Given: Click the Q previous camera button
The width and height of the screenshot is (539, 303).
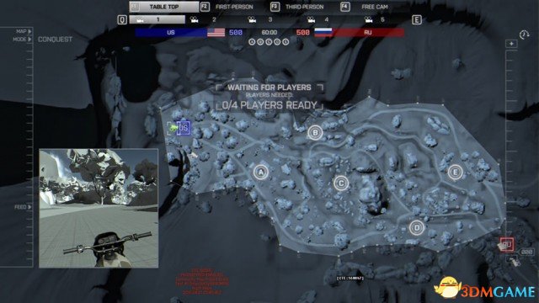Looking at the screenshot, I should (122, 19).
